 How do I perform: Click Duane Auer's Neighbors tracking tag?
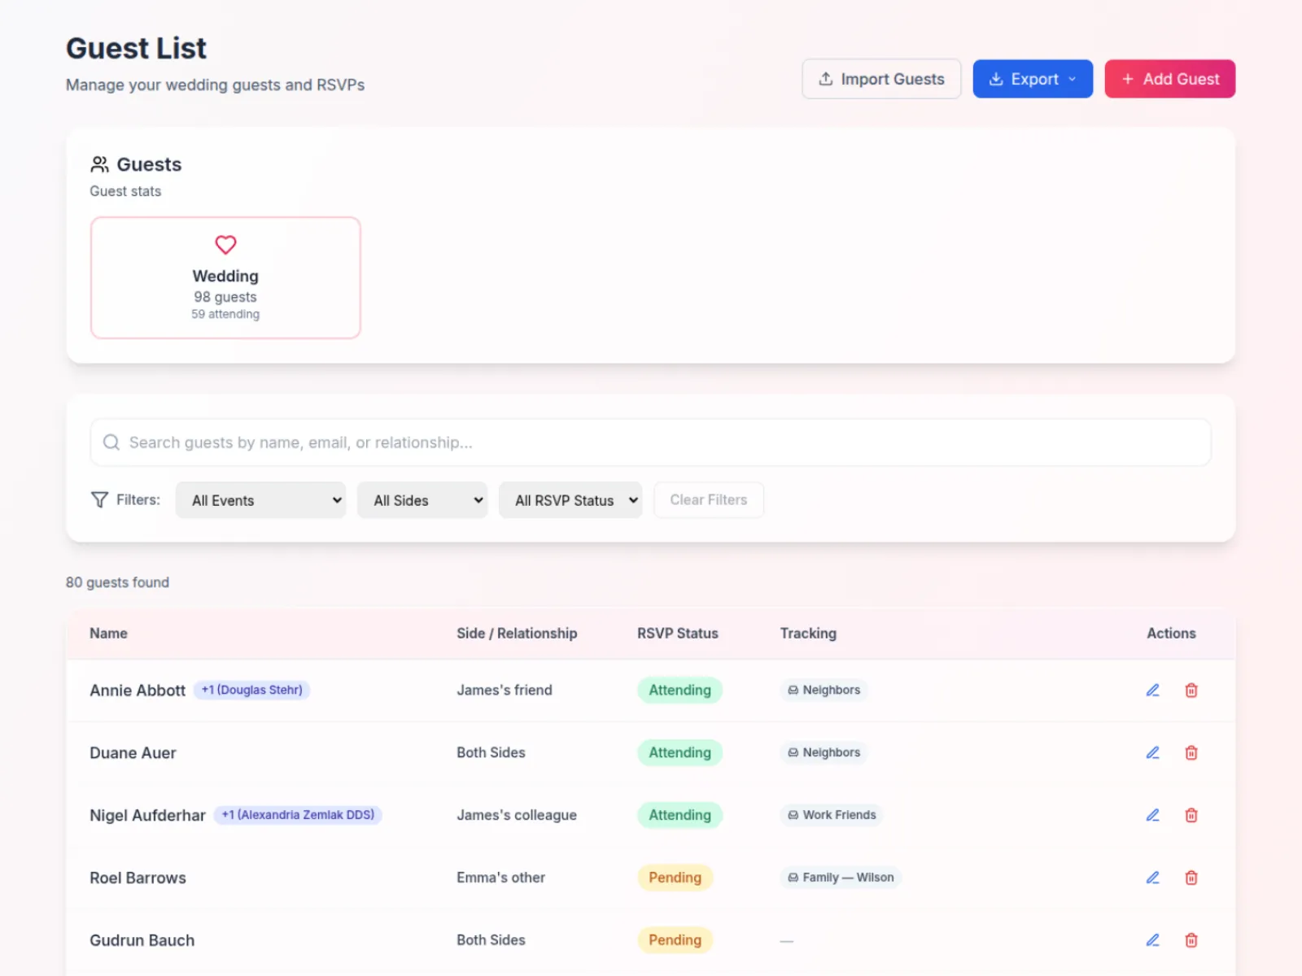pyautogui.click(x=824, y=752)
